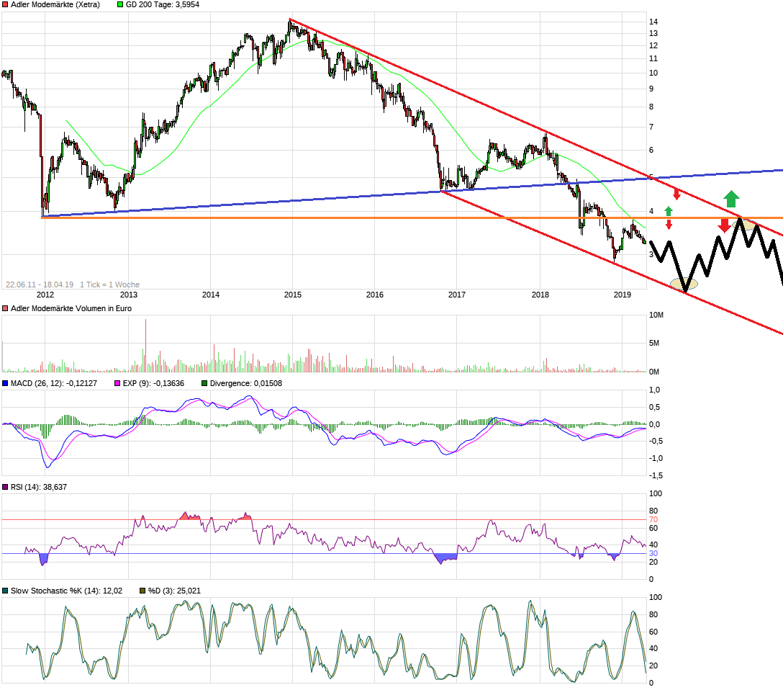The image size is (783, 690).
Task: Click the 'Divergence: 0,01508' label
Action: pyautogui.click(x=245, y=383)
